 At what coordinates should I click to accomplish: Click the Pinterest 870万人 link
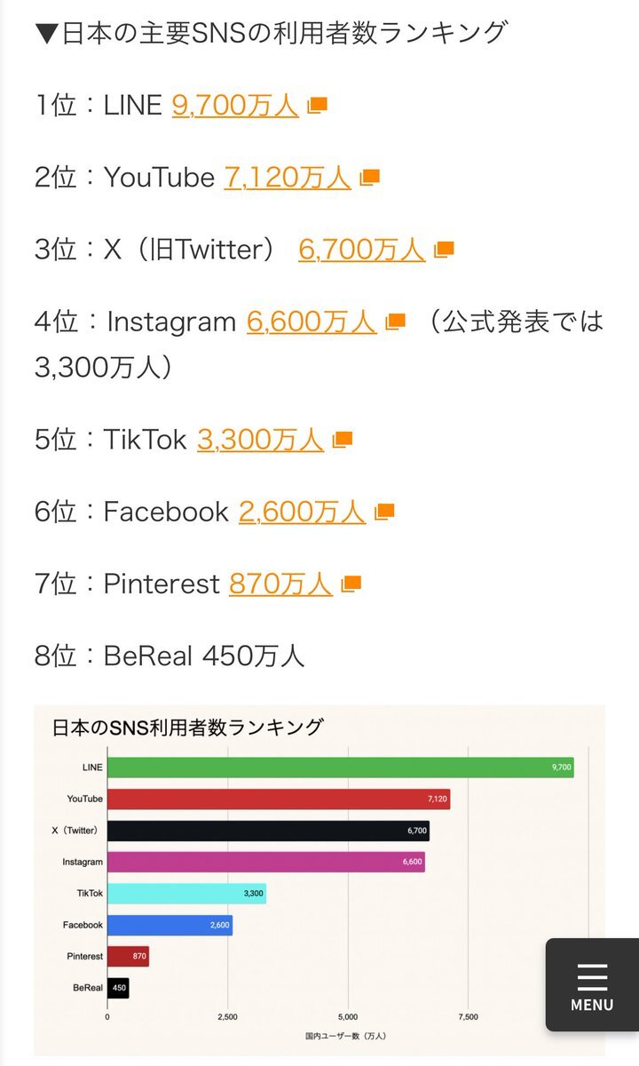280,585
